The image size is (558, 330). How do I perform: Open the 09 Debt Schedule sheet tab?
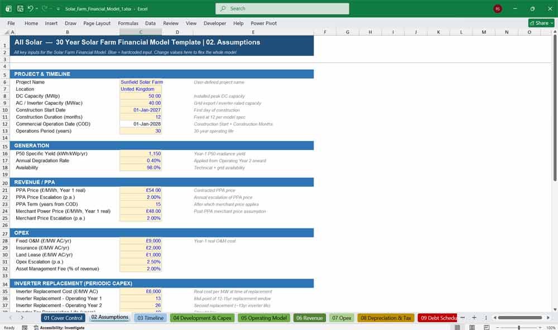click(x=437, y=318)
